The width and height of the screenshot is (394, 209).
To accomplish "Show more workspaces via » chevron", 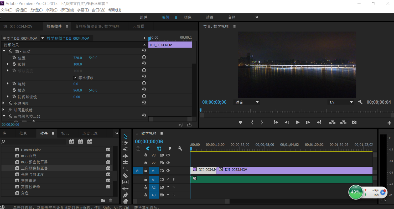I will tap(257, 17).
